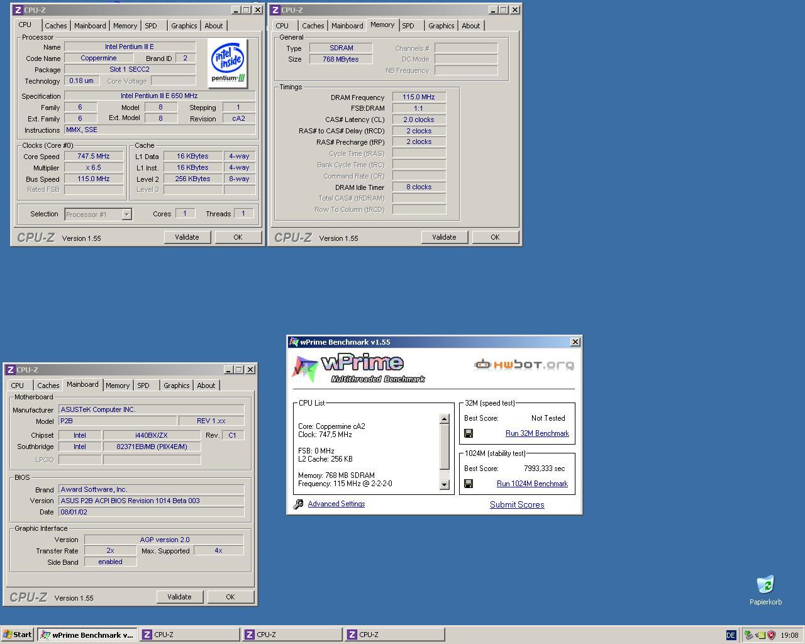Click the Core: Coppermine cA2 line
Image resolution: width=805 pixels, height=644 pixels.
331,426
